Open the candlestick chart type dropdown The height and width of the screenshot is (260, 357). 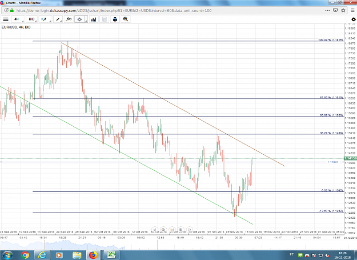[45, 19]
